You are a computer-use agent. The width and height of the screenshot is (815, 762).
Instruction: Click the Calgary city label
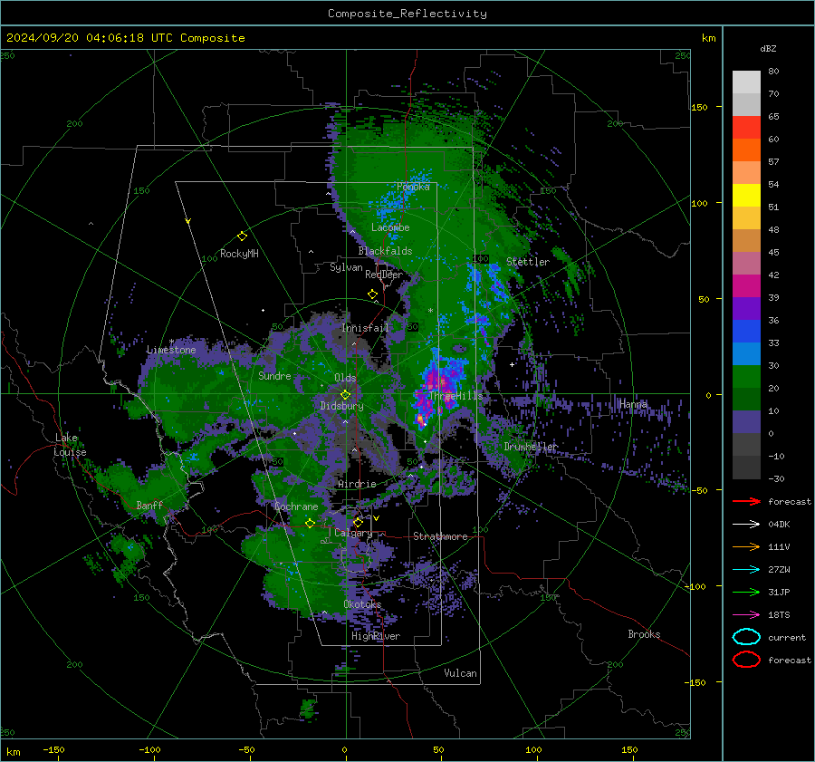pos(353,533)
